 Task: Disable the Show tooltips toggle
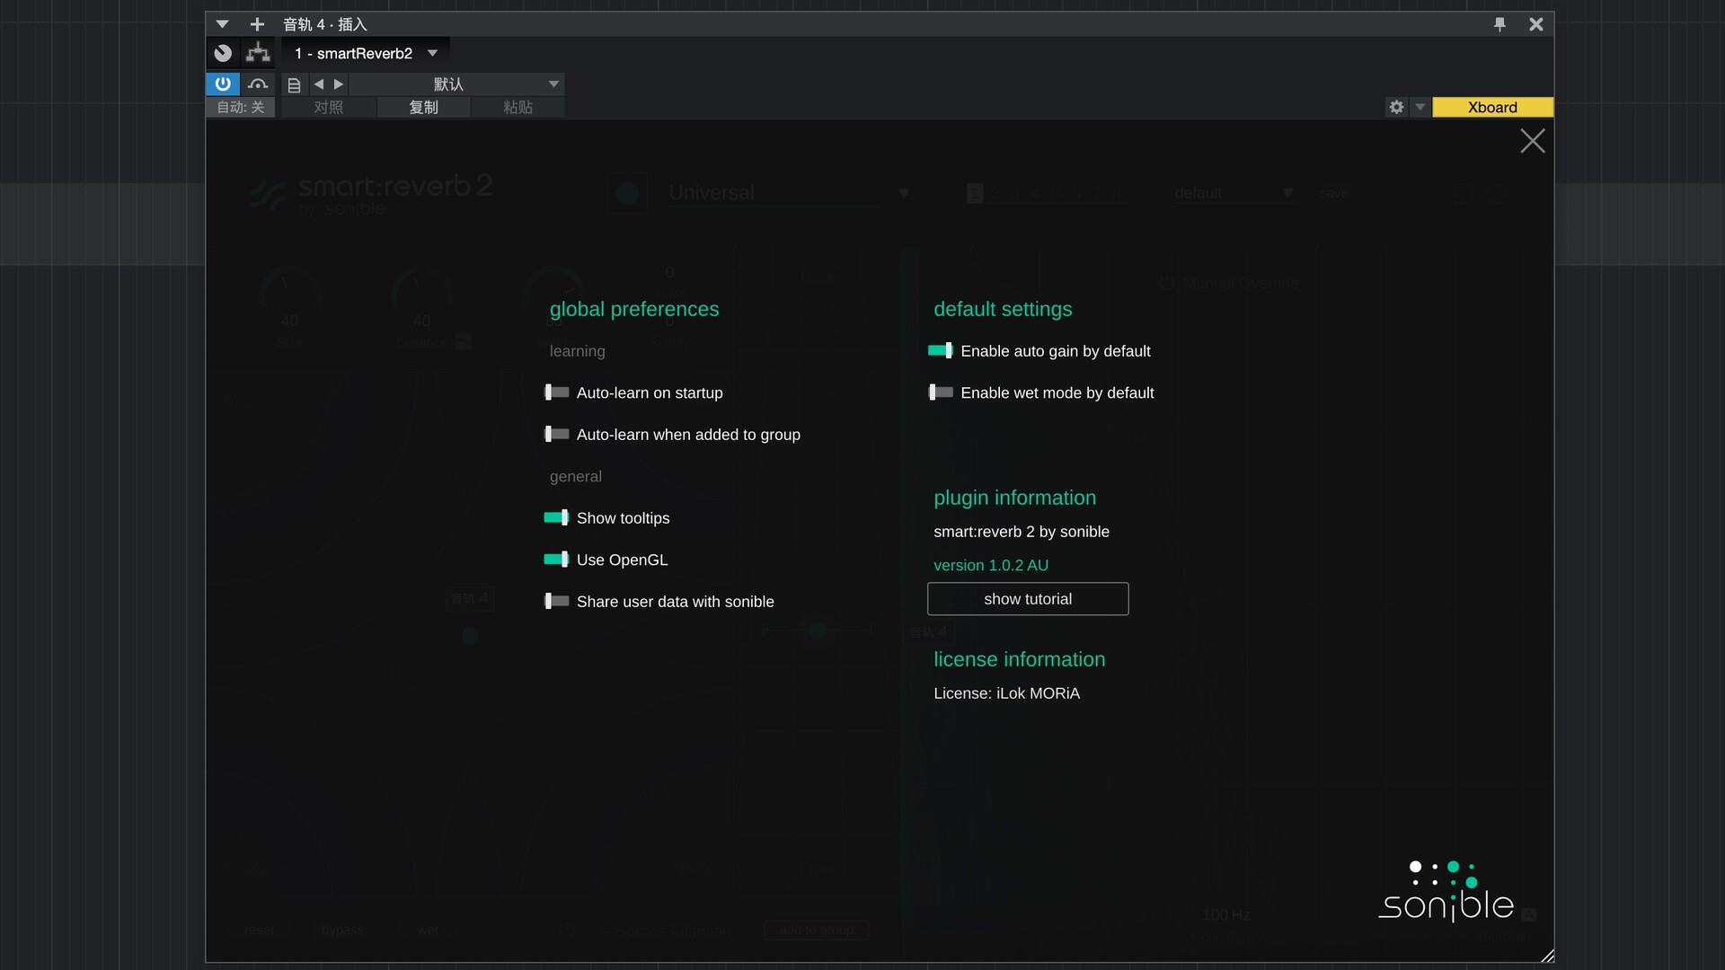tap(556, 517)
